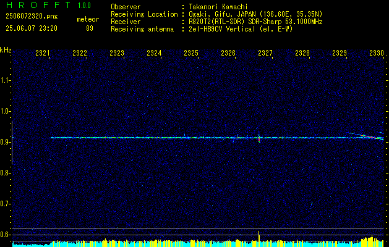Click the date 25.06.07 23:20
Viewport: 389px width, 247px height.
32,28
